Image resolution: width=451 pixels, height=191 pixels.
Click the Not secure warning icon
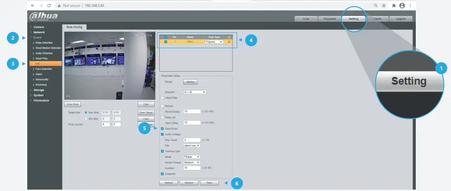59,6
